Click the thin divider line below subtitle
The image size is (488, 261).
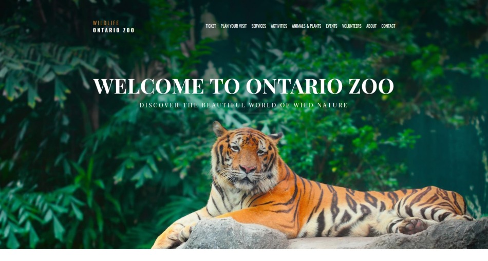pyautogui.click(x=243, y=113)
